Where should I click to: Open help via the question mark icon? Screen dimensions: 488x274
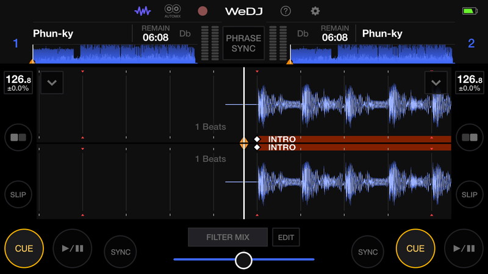pyautogui.click(x=285, y=11)
